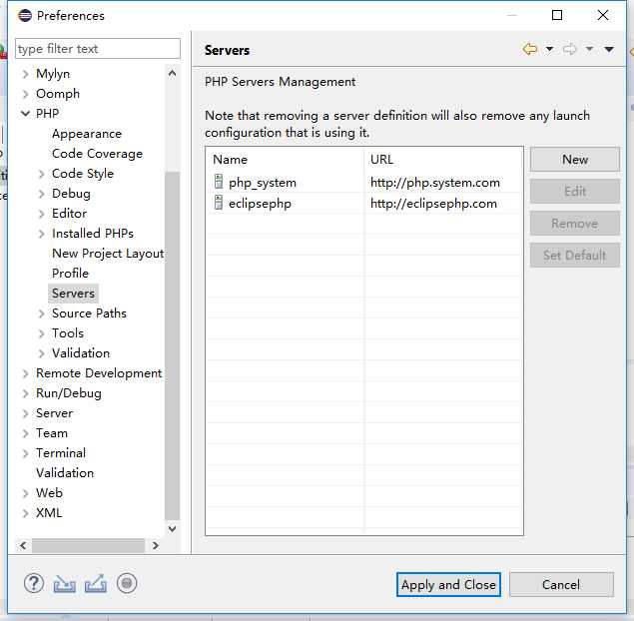Click the Oomph preference recorder icon
This screenshot has height=621, width=634.
[x=127, y=583]
